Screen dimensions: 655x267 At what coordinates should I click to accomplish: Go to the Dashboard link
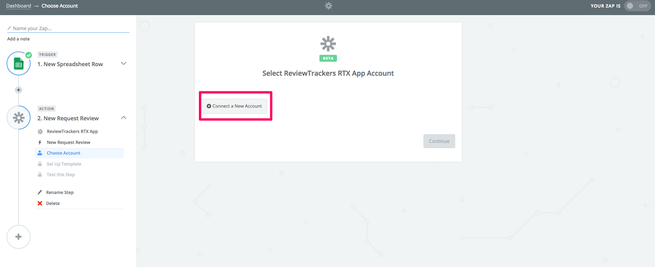coord(18,6)
